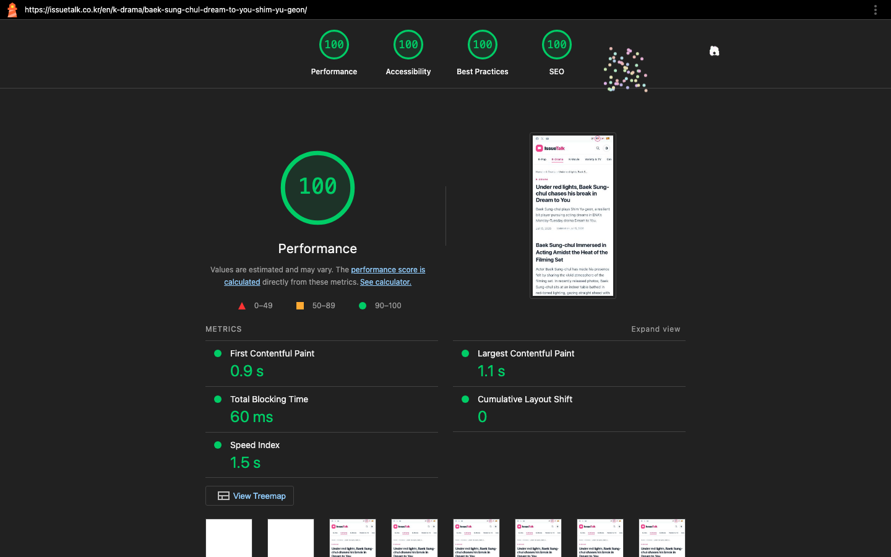
Task: Click the green dot beside First Contentful Paint
Action: [218, 353]
